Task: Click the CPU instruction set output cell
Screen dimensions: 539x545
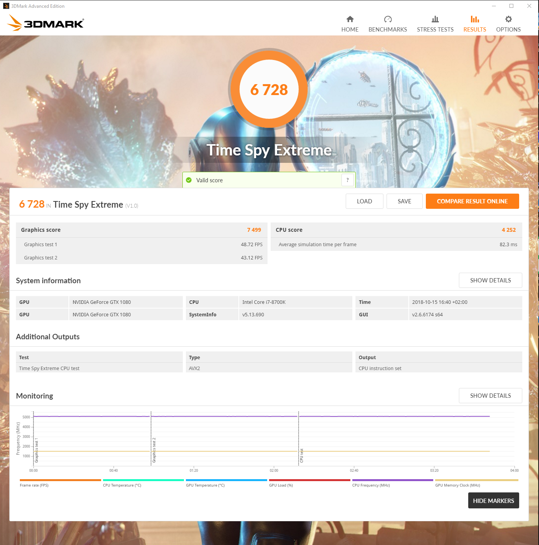Action: (x=439, y=368)
